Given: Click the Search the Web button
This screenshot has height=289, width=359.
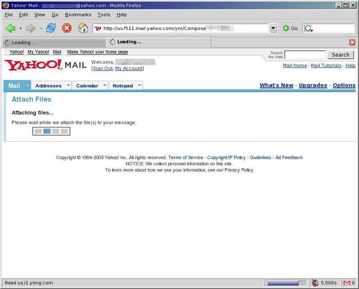Looking at the screenshot, I should (x=340, y=55).
